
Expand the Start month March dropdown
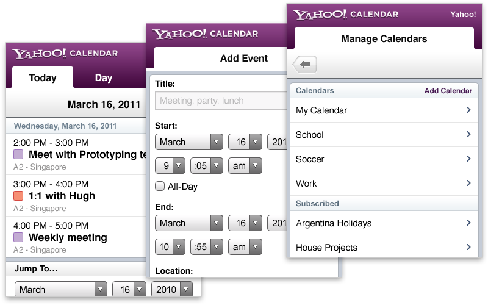tap(189, 142)
